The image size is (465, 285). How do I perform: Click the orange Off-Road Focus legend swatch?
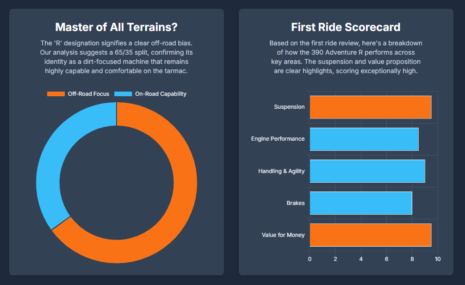(56, 94)
